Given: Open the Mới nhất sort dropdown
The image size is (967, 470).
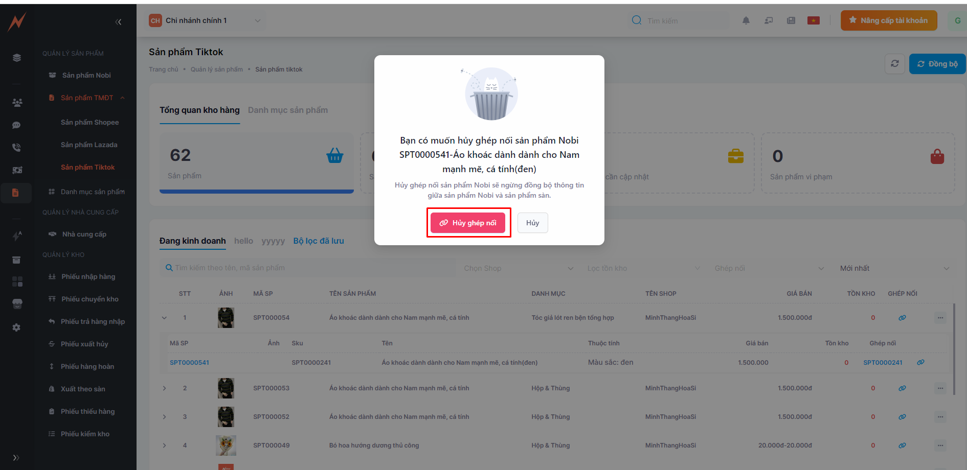Looking at the screenshot, I should [x=894, y=268].
